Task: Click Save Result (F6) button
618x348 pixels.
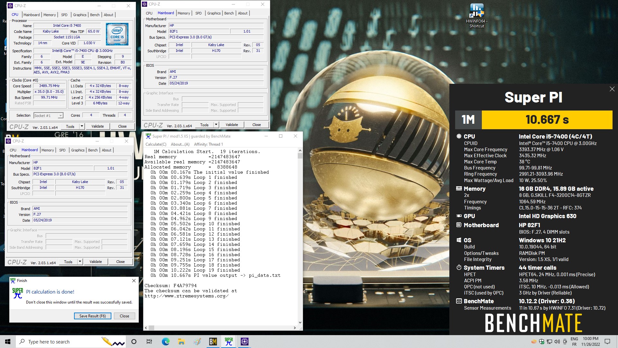Action: point(93,316)
